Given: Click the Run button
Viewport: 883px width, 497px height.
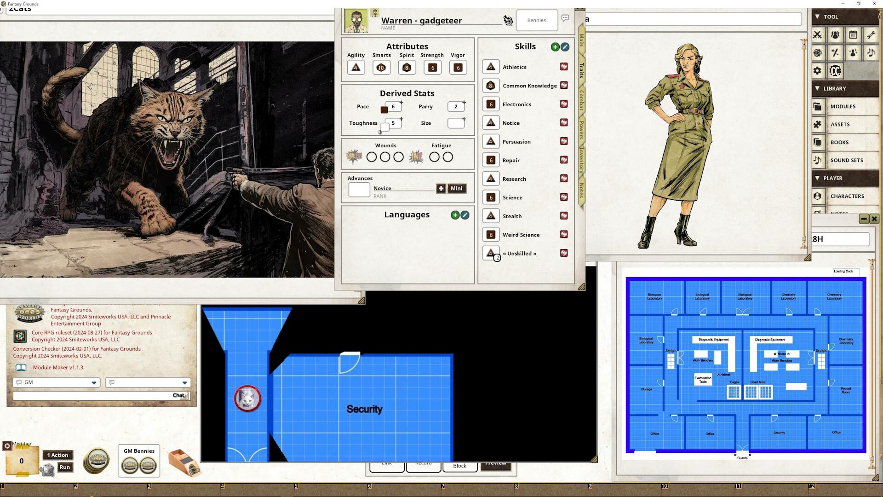Looking at the screenshot, I should tap(64, 467).
